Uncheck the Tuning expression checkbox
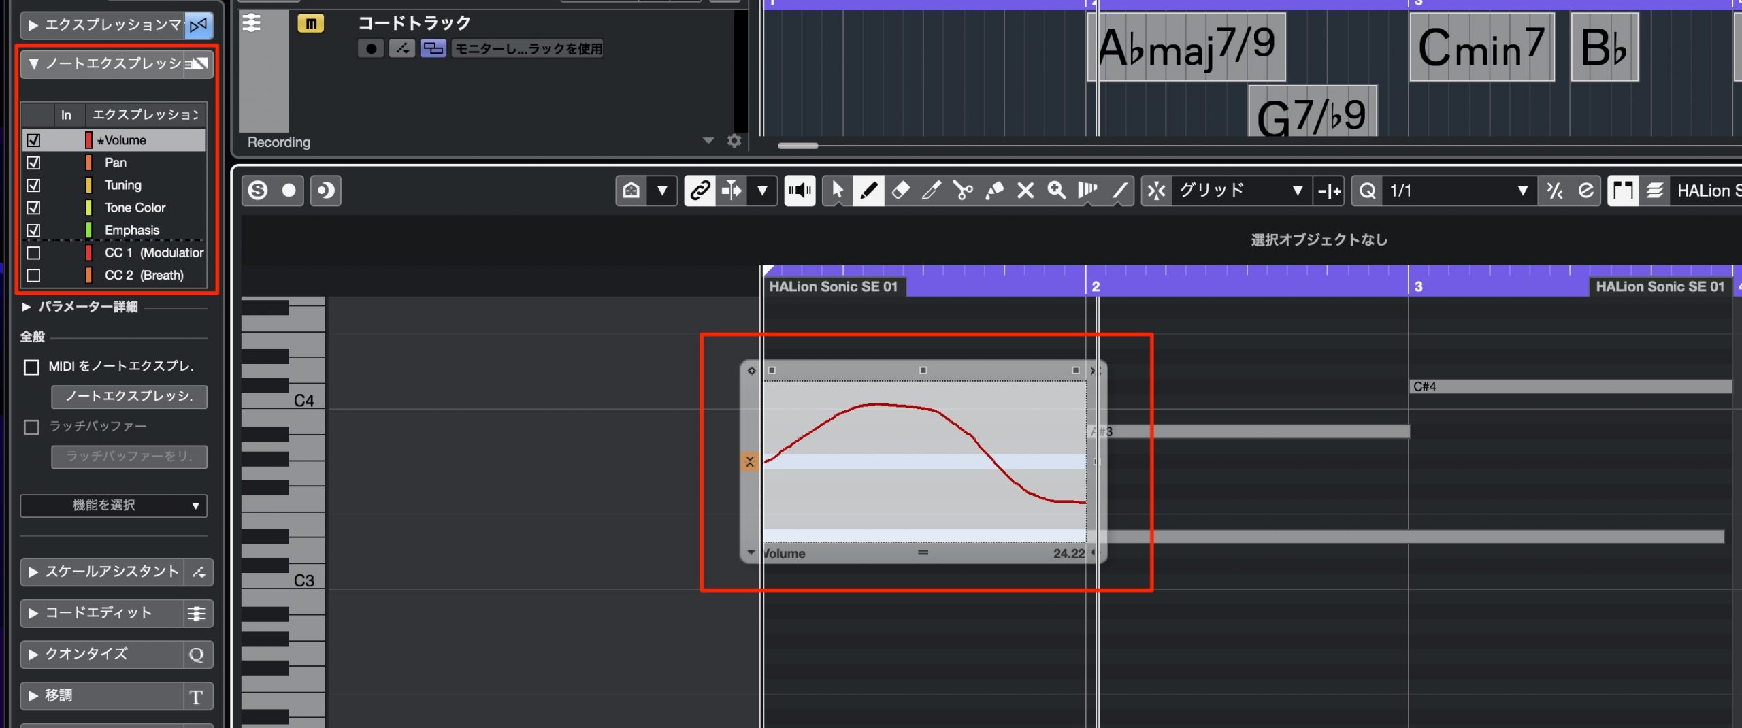The image size is (1742, 728). click(33, 185)
